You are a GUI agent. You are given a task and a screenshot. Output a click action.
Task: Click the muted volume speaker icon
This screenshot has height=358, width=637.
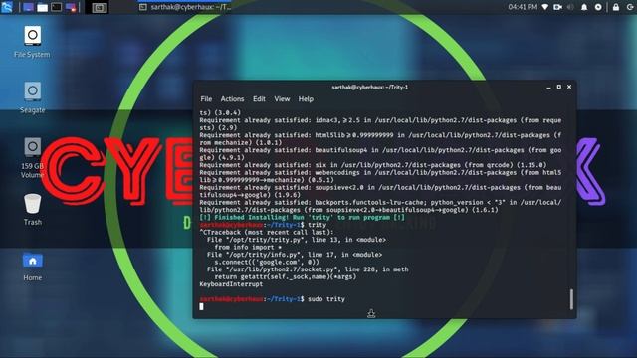[x=570, y=7]
